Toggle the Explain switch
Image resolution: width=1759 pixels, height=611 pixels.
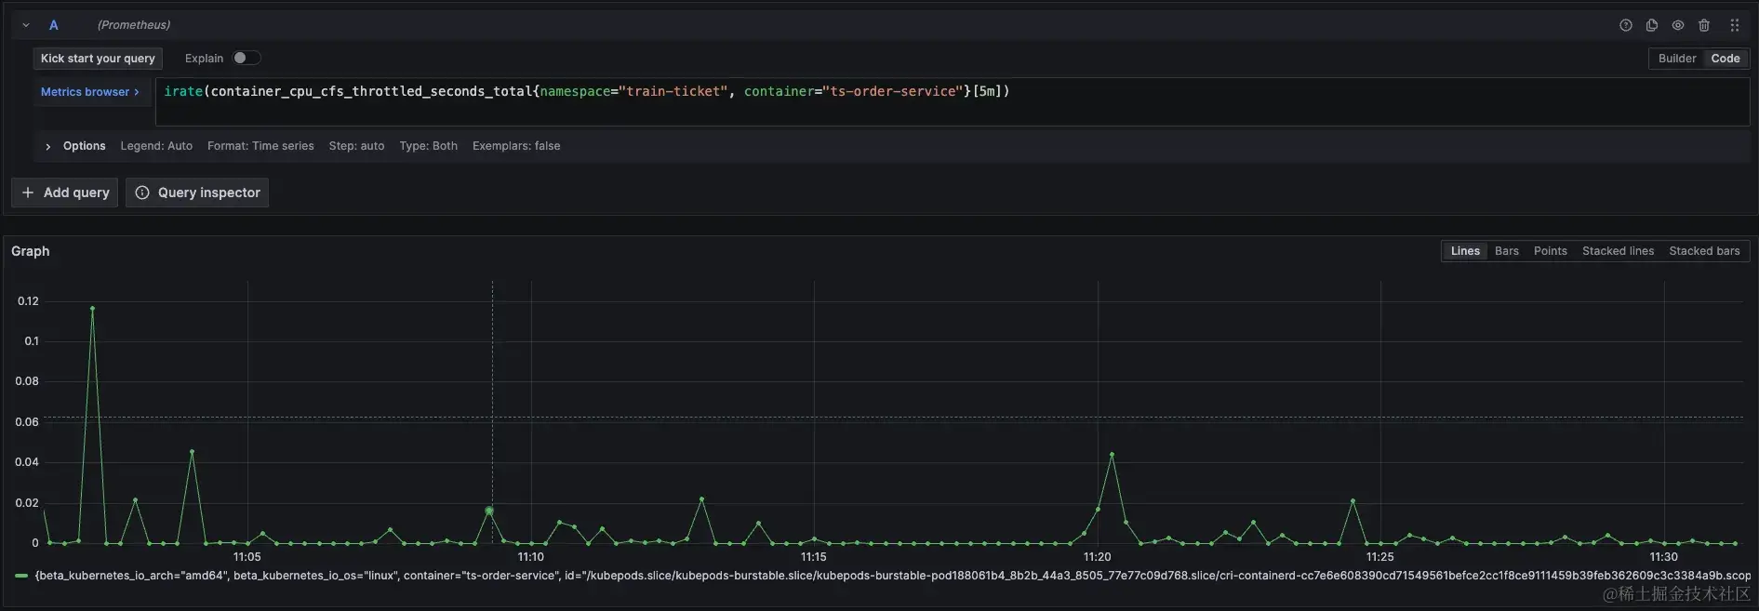(247, 58)
